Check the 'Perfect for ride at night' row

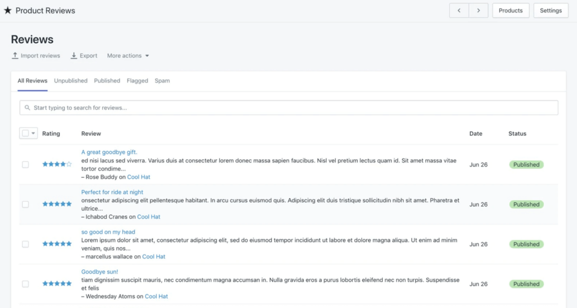click(x=25, y=204)
